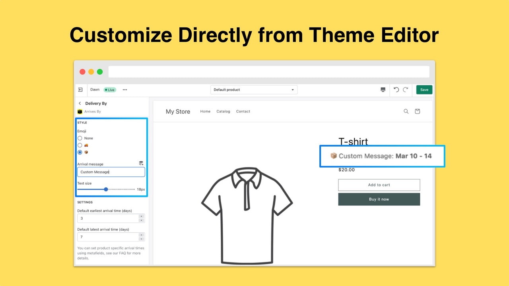The width and height of the screenshot is (509, 286).
Task: Open the Contact menu item
Action: [x=243, y=112]
